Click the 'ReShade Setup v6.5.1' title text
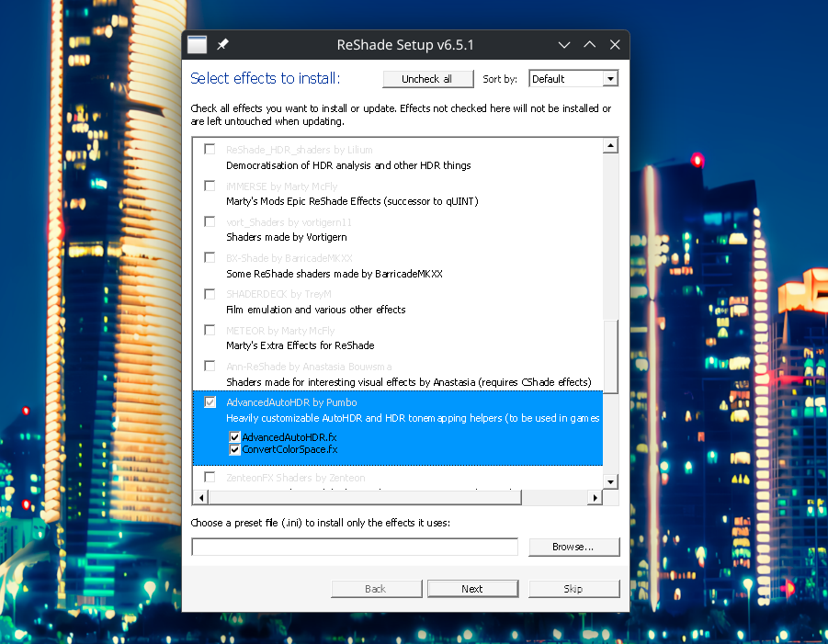The width and height of the screenshot is (828, 644). (405, 45)
